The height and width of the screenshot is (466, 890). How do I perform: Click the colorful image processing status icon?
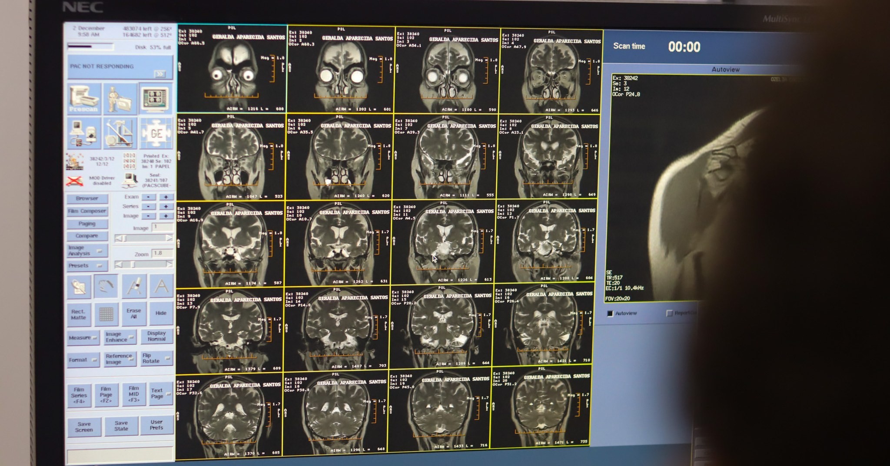coord(75,161)
